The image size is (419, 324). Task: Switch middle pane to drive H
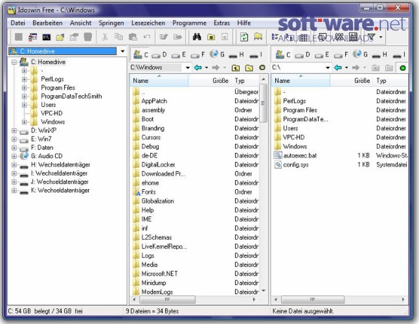click(236, 55)
